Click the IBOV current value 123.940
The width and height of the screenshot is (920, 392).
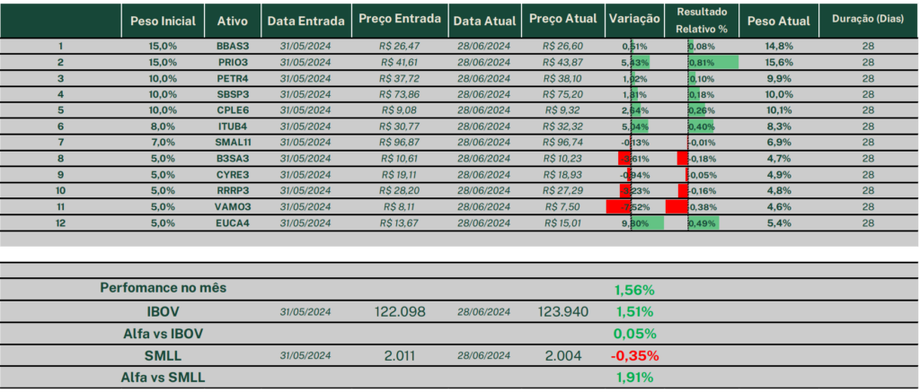click(x=562, y=312)
